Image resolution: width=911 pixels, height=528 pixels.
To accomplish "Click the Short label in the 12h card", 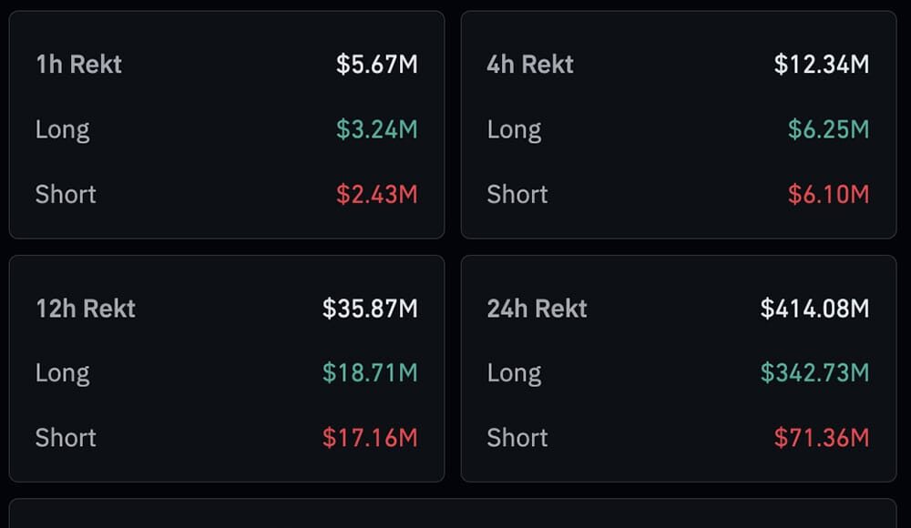I will [x=65, y=438].
